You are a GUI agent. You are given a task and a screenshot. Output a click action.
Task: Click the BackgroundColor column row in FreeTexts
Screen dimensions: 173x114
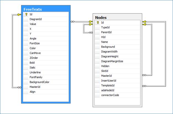[40, 82]
